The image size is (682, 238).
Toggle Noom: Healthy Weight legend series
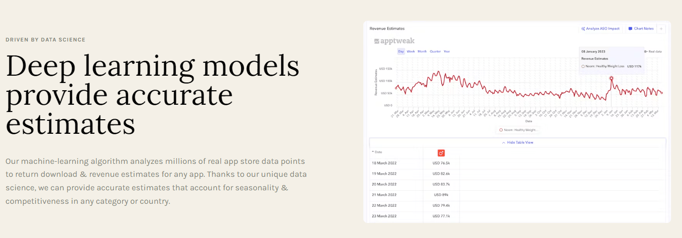(x=518, y=130)
